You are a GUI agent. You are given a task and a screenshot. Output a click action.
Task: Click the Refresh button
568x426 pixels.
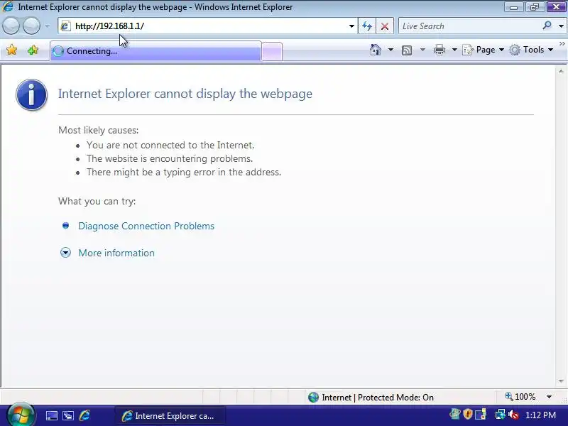[x=367, y=26]
